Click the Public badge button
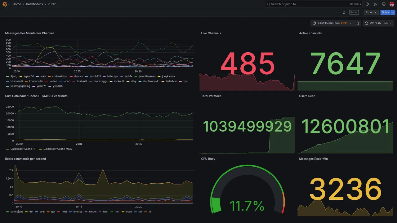 [354, 12]
